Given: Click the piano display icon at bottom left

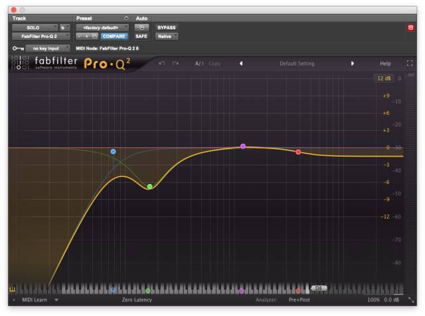Looking at the screenshot, I should click(13, 289).
